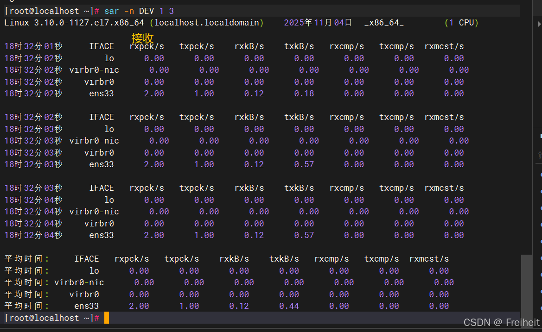Click the txkB/s value '0.18'

304,94
